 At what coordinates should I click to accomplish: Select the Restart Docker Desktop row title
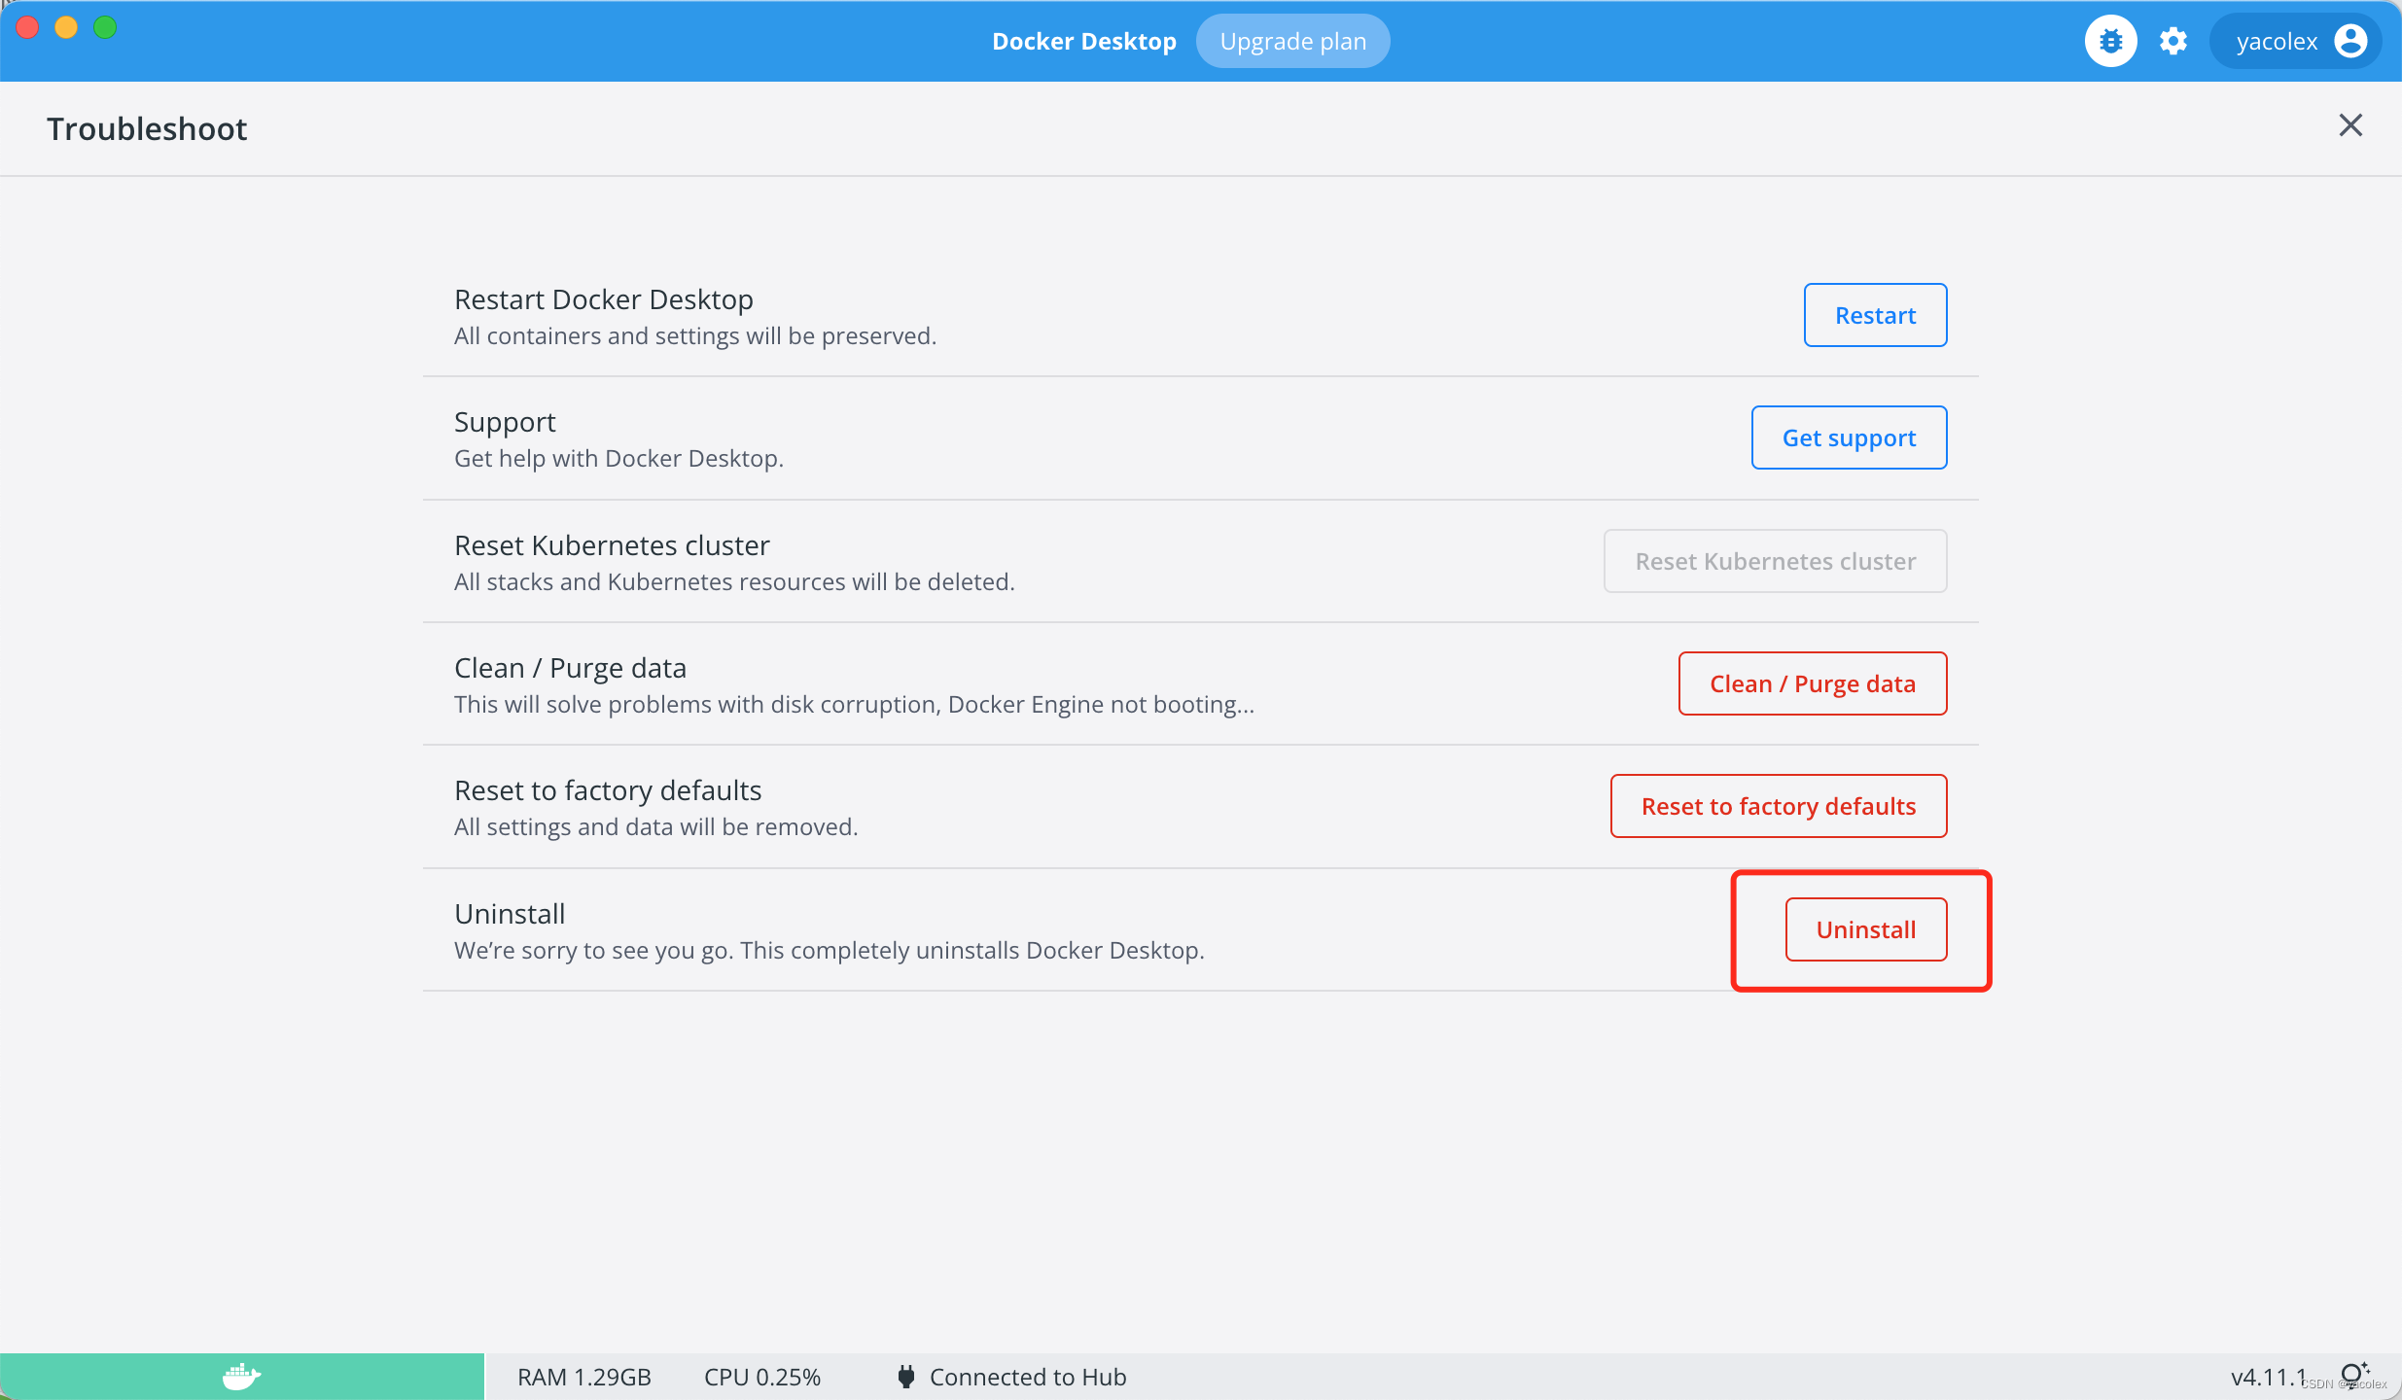click(604, 299)
